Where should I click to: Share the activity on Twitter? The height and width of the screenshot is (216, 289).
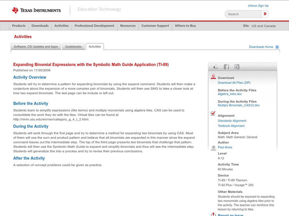pos(237,67)
